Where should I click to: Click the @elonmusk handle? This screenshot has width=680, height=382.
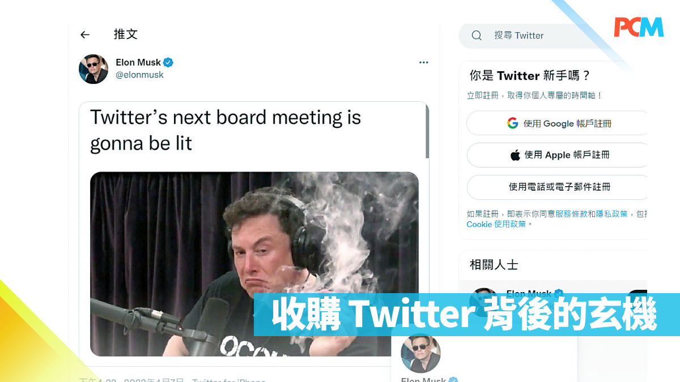tap(139, 75)
